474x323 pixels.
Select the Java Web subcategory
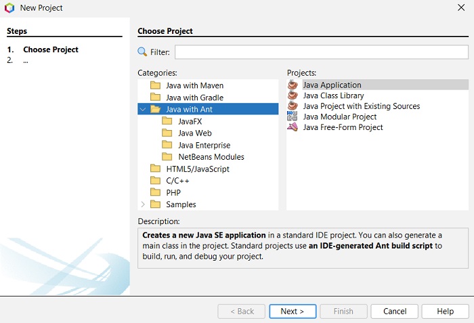pyautogui.click(x=194, y=133)
